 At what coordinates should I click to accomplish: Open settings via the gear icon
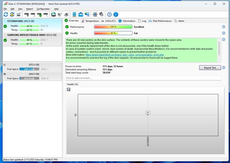(95, 15)
